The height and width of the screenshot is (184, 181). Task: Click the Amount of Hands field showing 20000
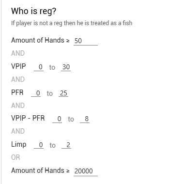click(x=86, y=171)
